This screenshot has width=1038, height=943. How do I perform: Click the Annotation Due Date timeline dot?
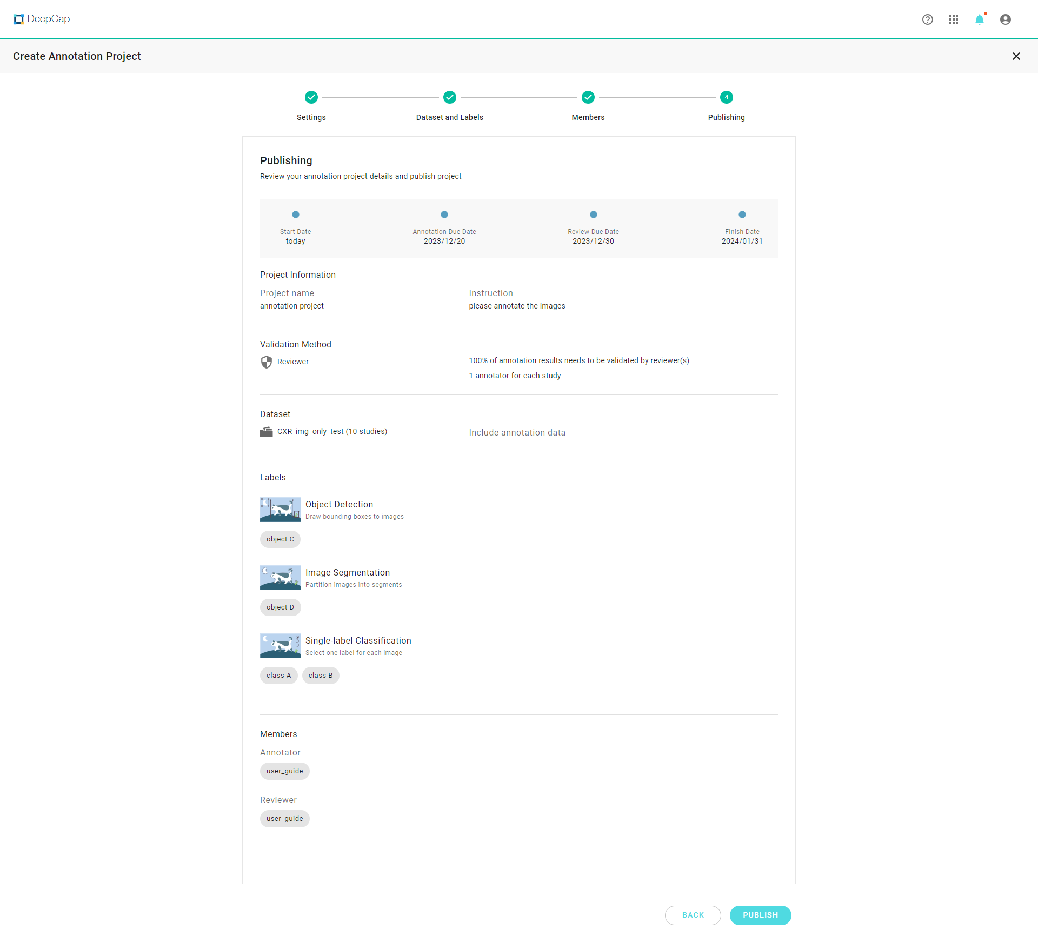[x=444, y=215]
